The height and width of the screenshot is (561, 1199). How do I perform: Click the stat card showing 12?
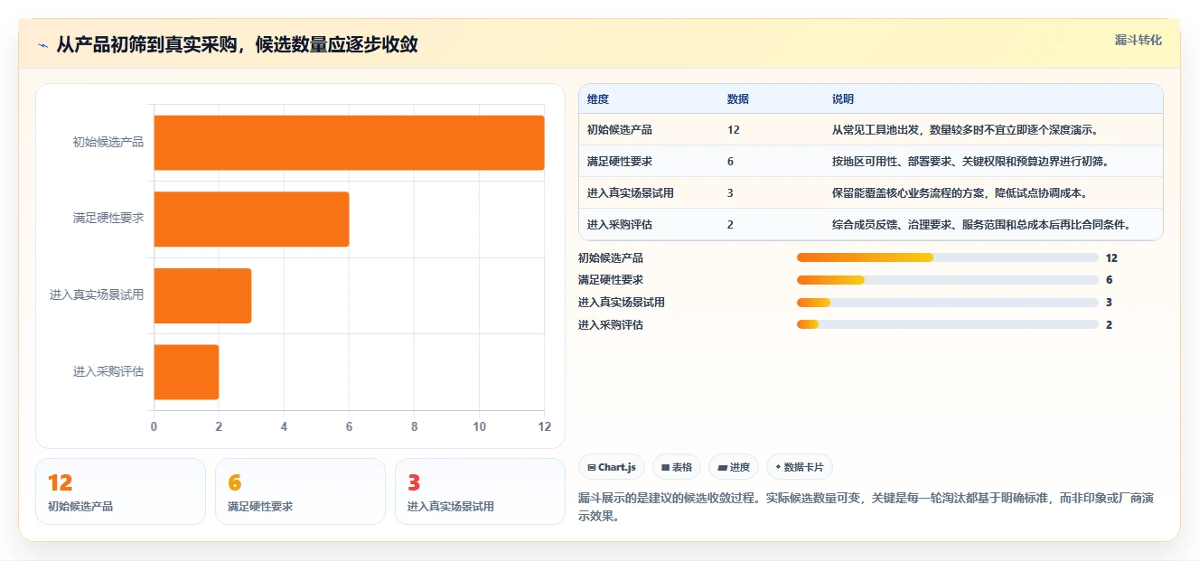tap(120, 491)
